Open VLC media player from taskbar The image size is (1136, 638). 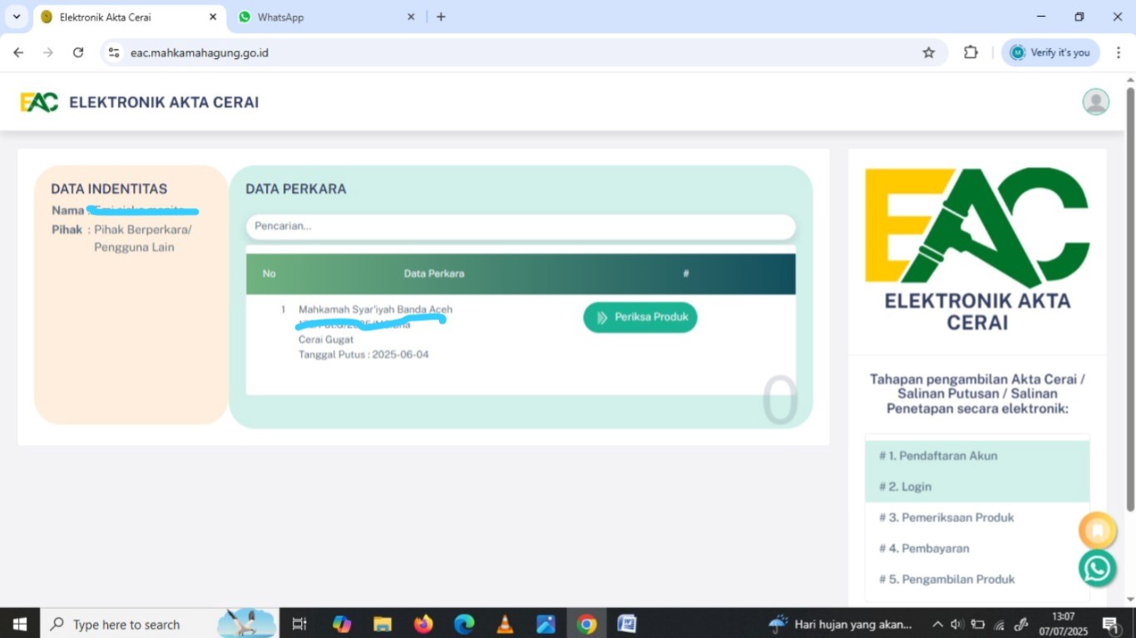tap(505, 624)
